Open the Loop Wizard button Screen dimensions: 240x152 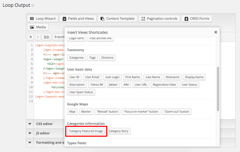click(43, 19)
